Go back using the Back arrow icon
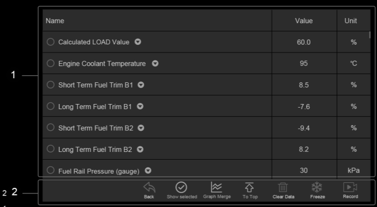The height and width of the screenshot is (207, 377). click(x=149, y=187)
